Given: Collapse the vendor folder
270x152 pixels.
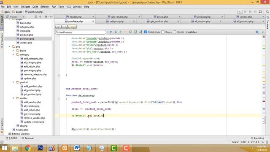Looking at the screenshot, I should tap(13, 98).
